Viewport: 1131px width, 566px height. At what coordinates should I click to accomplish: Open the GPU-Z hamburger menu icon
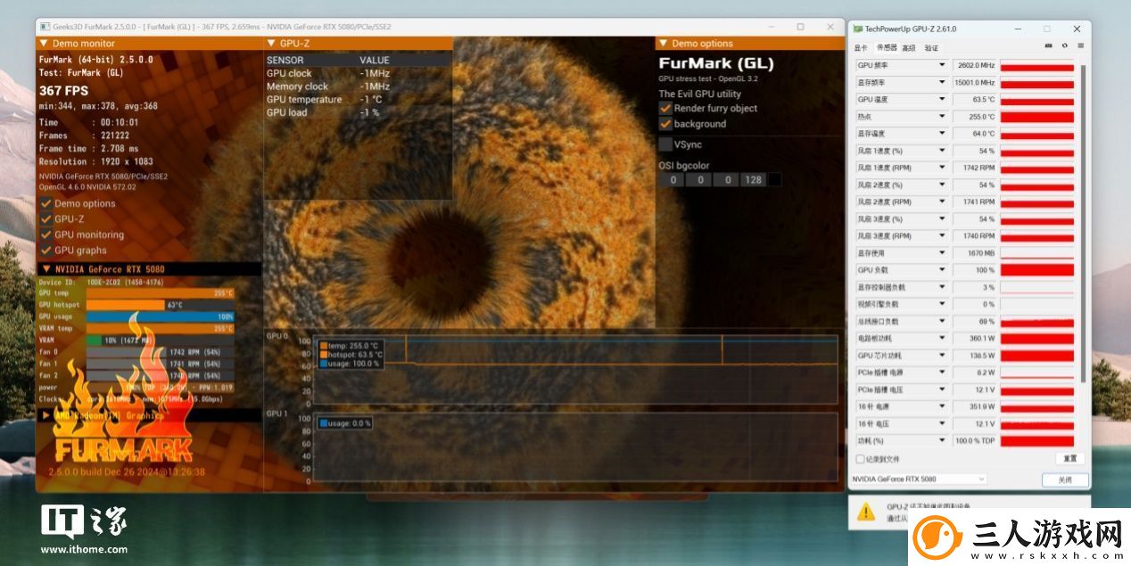coord(1080,45)
